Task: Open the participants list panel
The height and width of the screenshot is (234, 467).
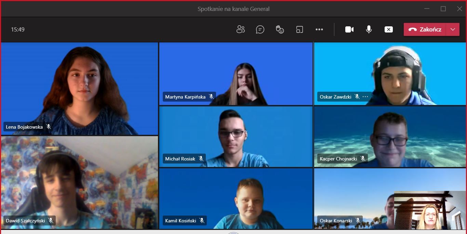Action: coord(241,29)
